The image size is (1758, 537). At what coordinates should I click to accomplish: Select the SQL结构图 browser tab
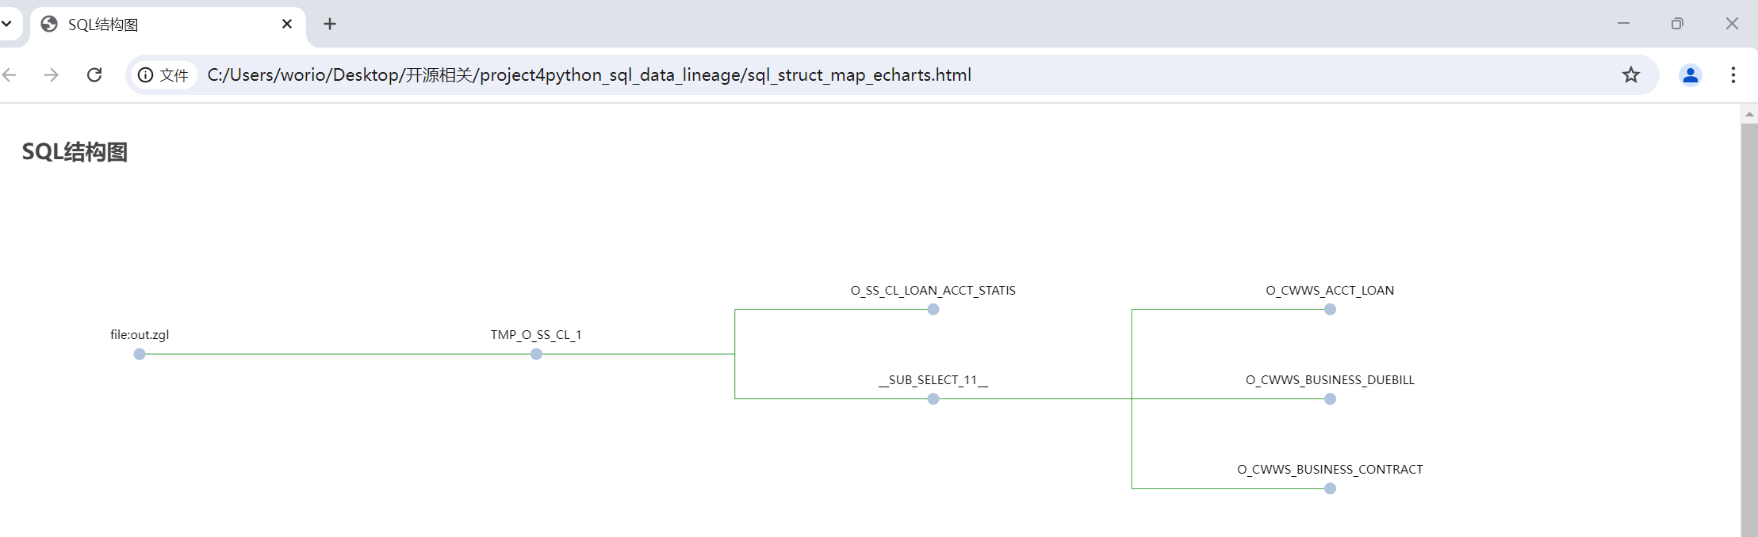(x=159, y=25)
